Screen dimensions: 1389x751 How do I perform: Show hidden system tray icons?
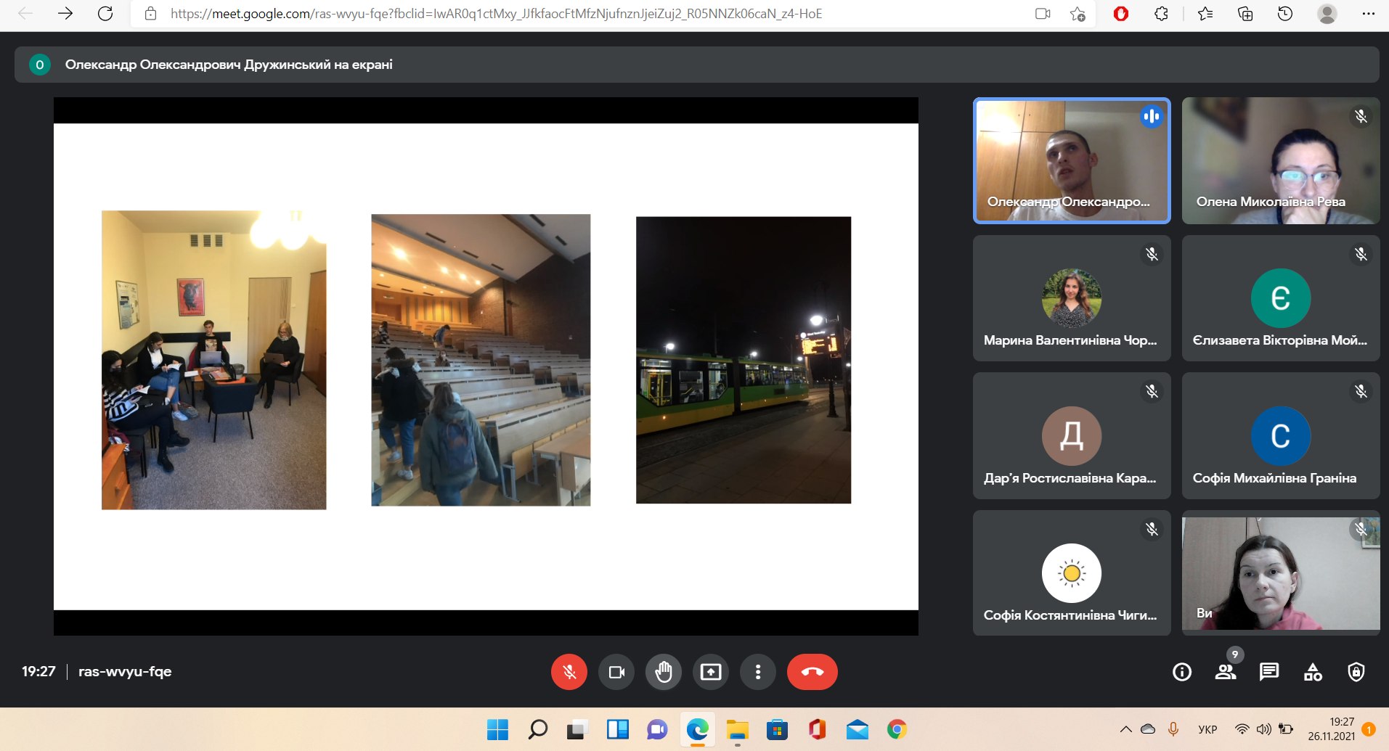[1125, 729]
